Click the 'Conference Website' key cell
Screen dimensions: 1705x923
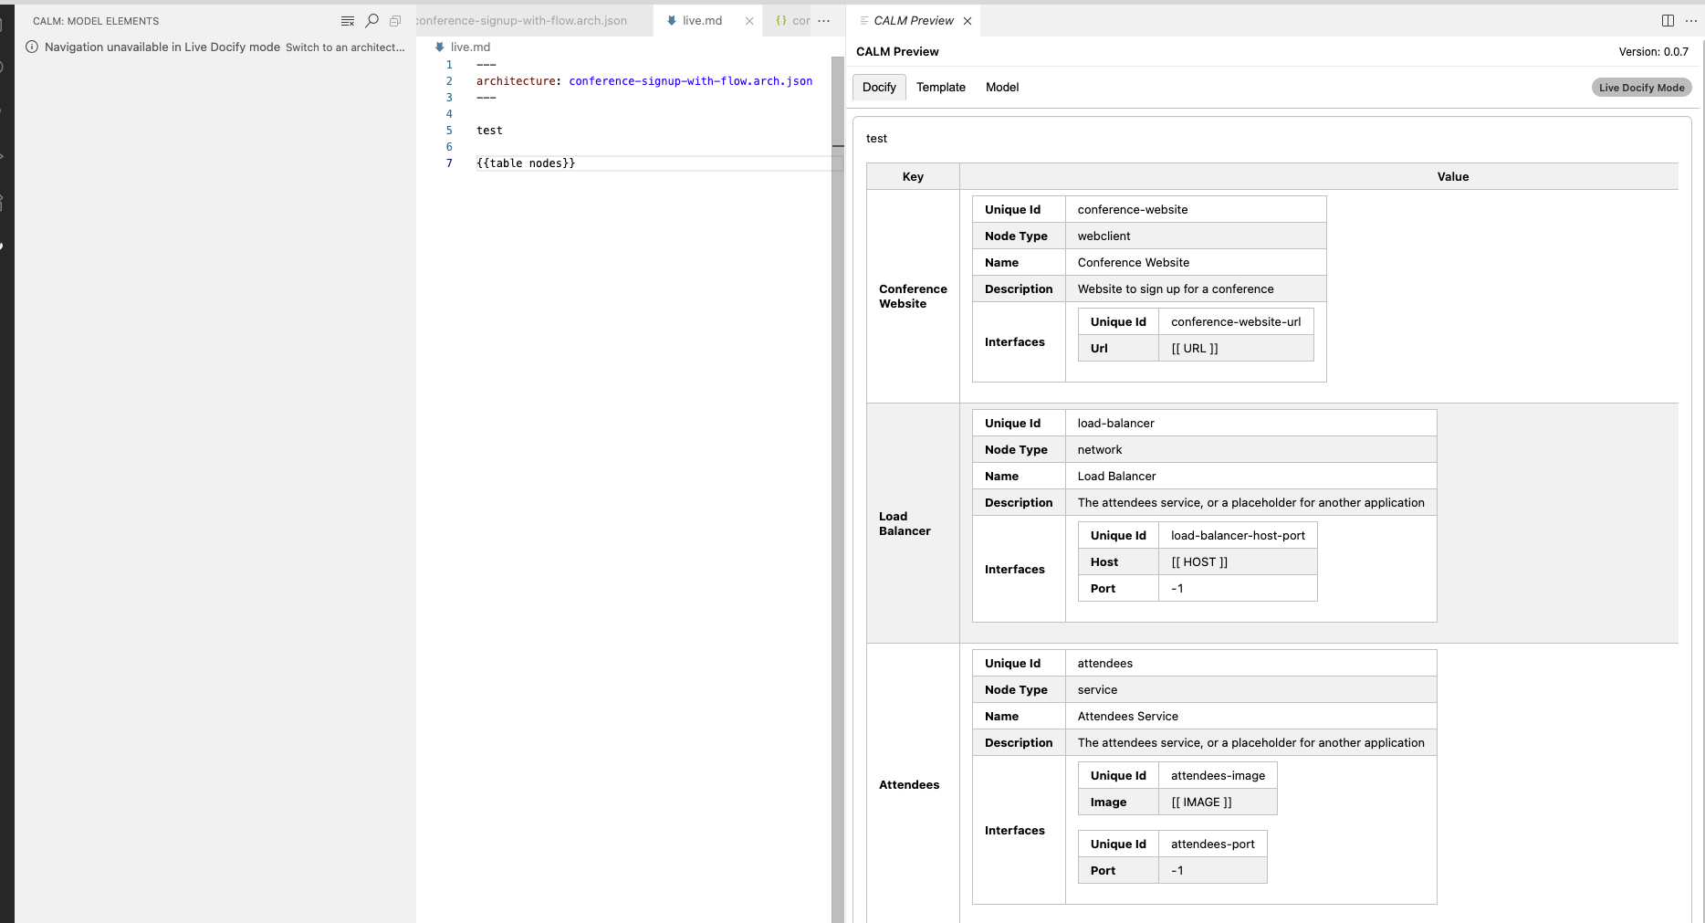pyautogui.click(x=913, y=296)
